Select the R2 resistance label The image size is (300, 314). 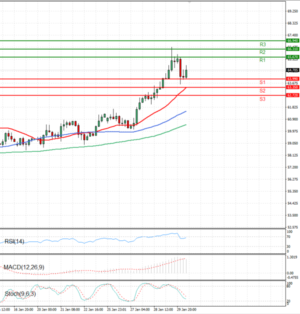pos(262,52)
